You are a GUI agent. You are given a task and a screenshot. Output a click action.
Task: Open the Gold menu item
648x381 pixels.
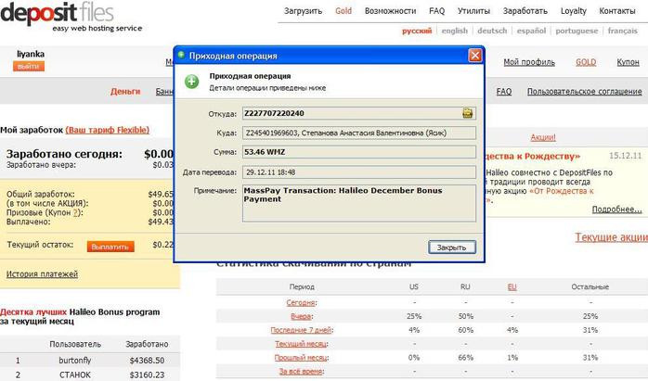[343, 11]
